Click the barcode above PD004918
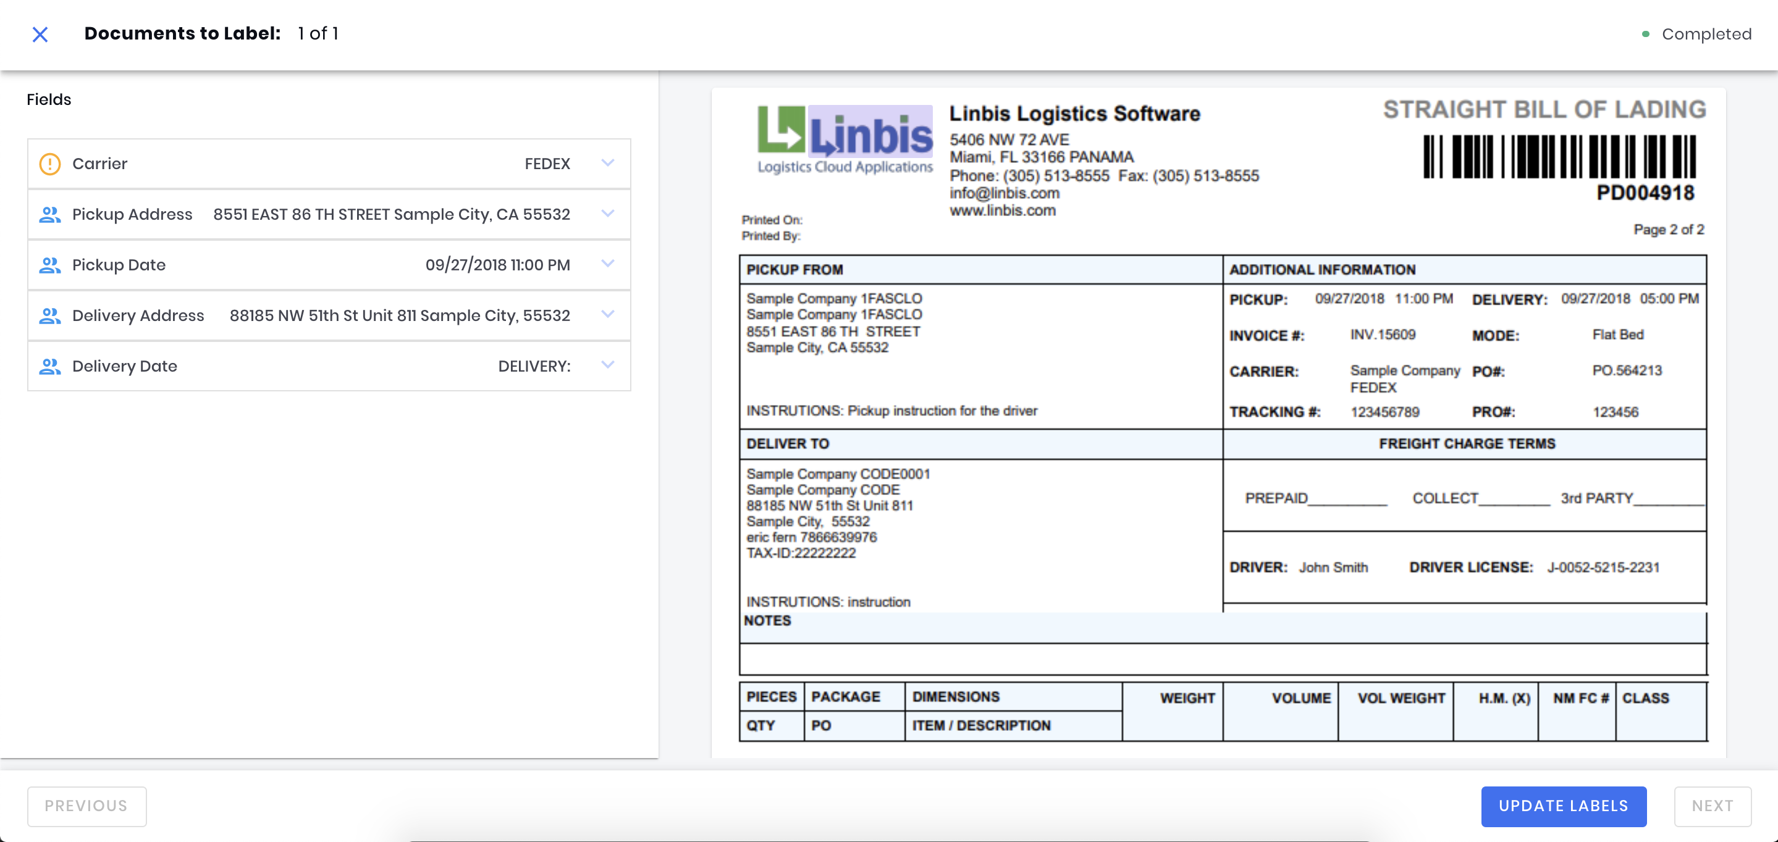 [1559, 157]
